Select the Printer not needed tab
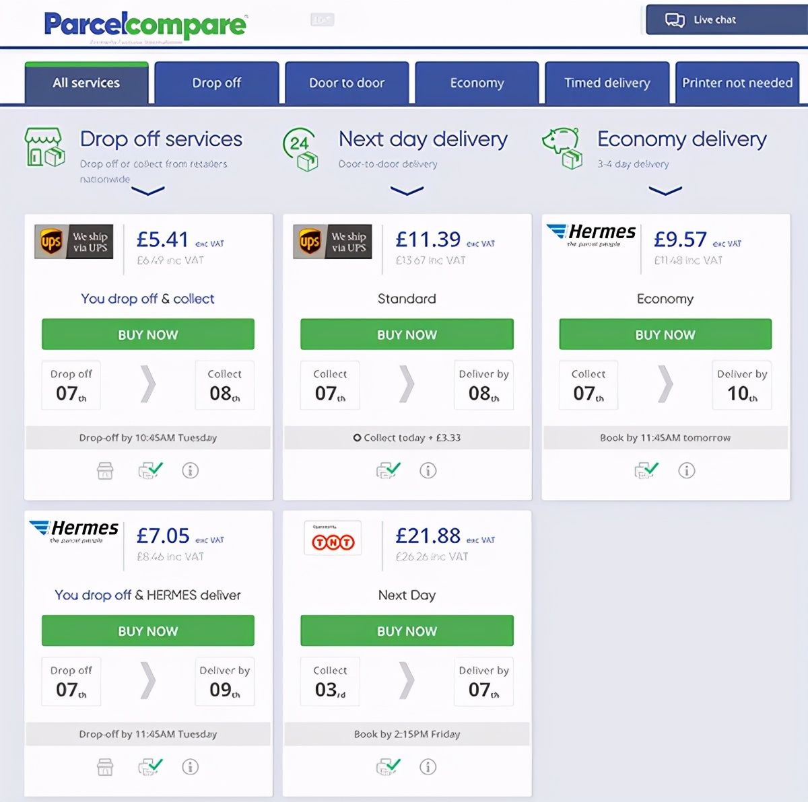This screenshot has width=808, height=802. pyautogui.click(x=737, y=83)
